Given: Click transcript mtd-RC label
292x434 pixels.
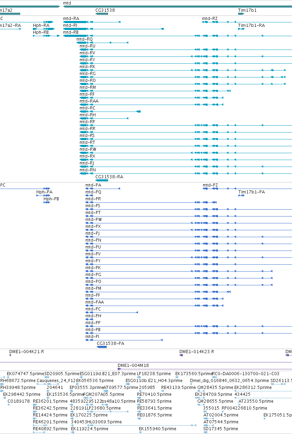Looking at the screenshot, I should pyautogui.click(x=87, y=108).
